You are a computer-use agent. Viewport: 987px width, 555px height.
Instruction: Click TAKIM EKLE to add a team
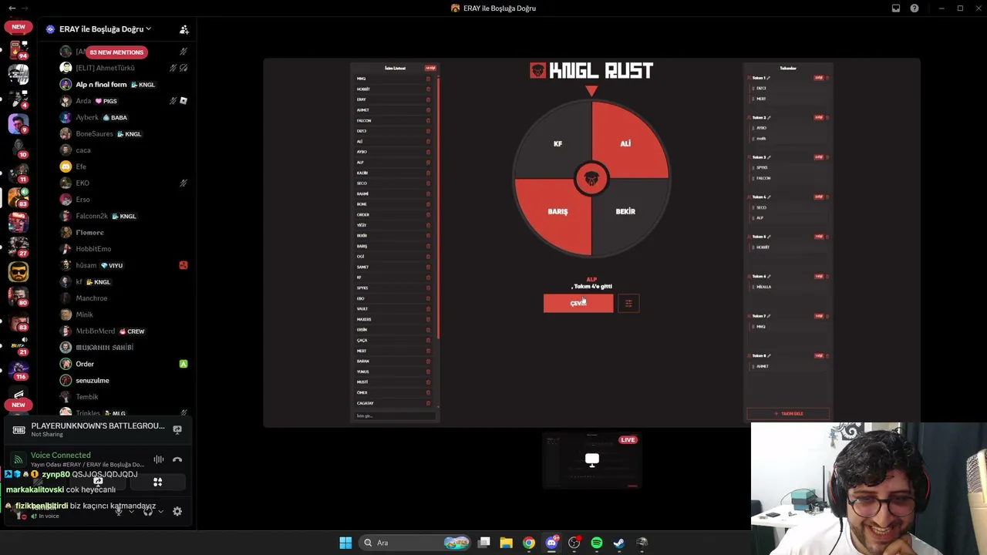click(788, 414)
